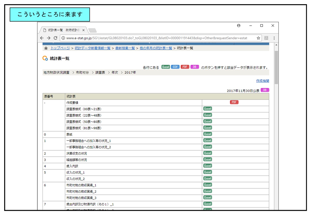The height and width of the screenshot is (215, 311).
Task: Click the PDF extension icon in toolbar
Action: pos(266,38)
